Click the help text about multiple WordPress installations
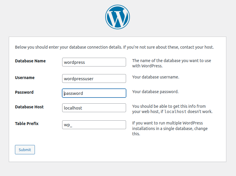The height and width of the screenshot is (176, 236). [170, 128]
